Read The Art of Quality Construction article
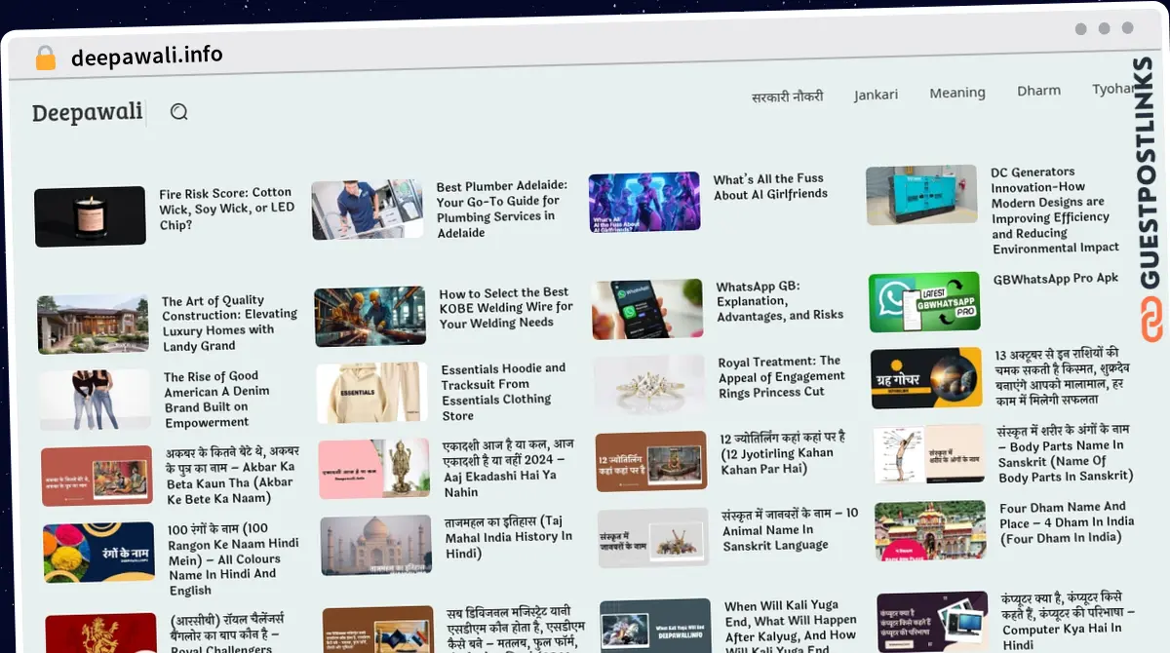The width and height of the screenshot is (1170, 653). 230,323
